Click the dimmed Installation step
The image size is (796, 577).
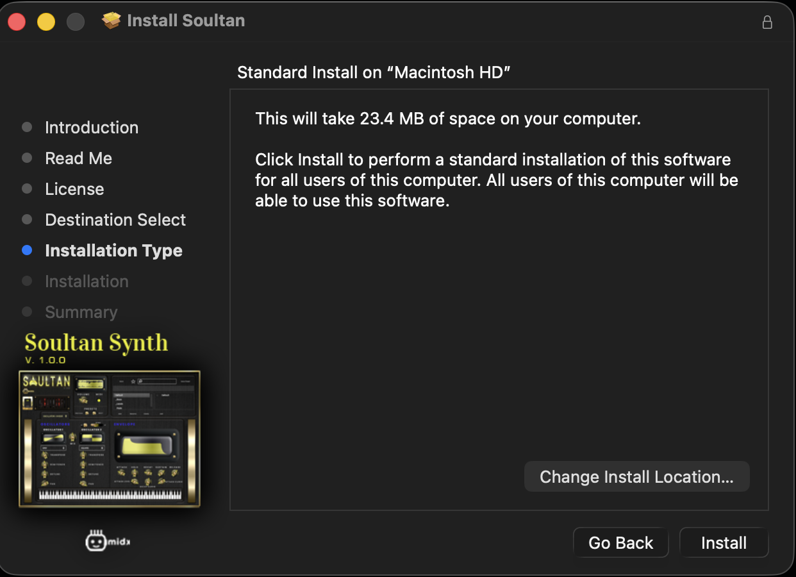(87, 281)
